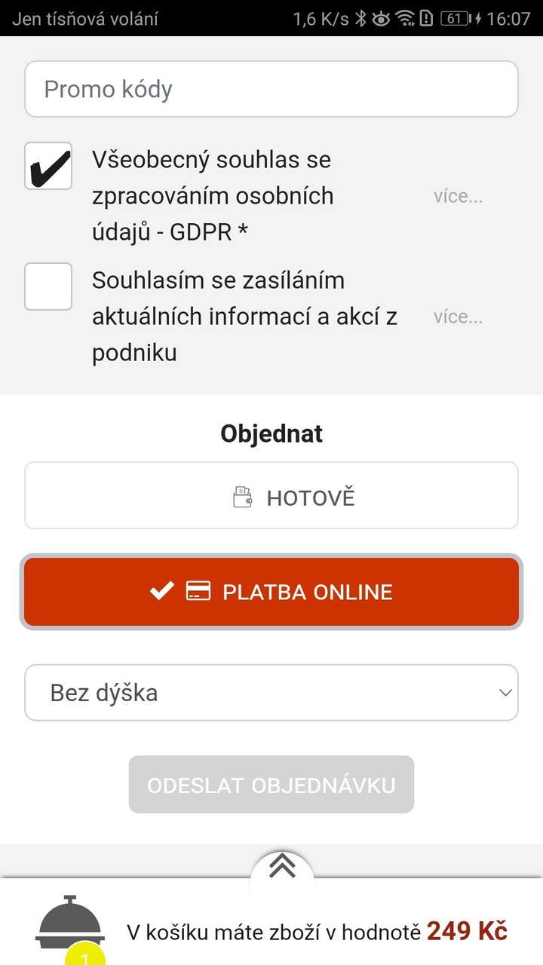Click the checkmark icon on PLATBA ONLINE
Viewport: 543px width, 965px height.
pyautogui.click(x=161, y=591)
